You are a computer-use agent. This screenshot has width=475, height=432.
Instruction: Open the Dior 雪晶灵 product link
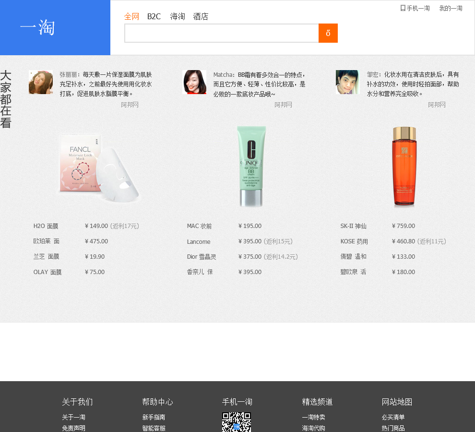[202, 256]
